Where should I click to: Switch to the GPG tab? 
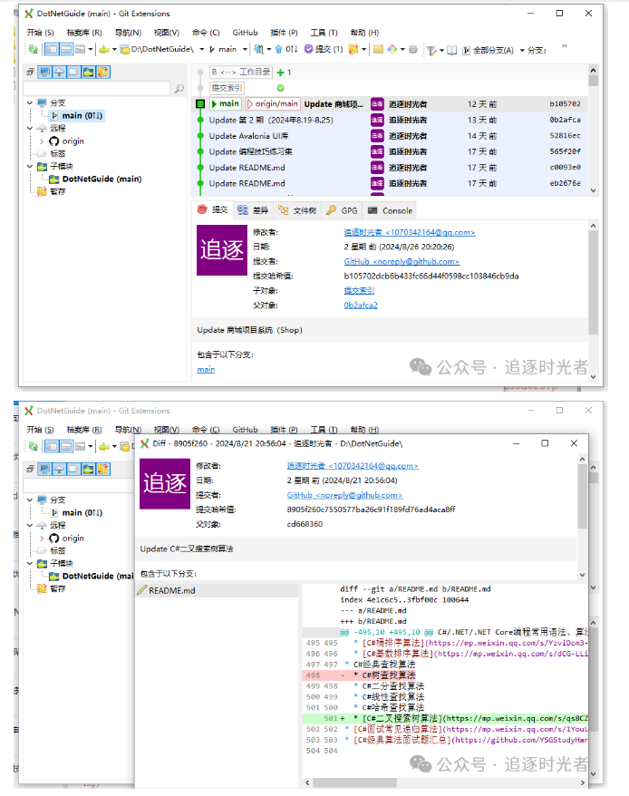[x=343, y=210]
